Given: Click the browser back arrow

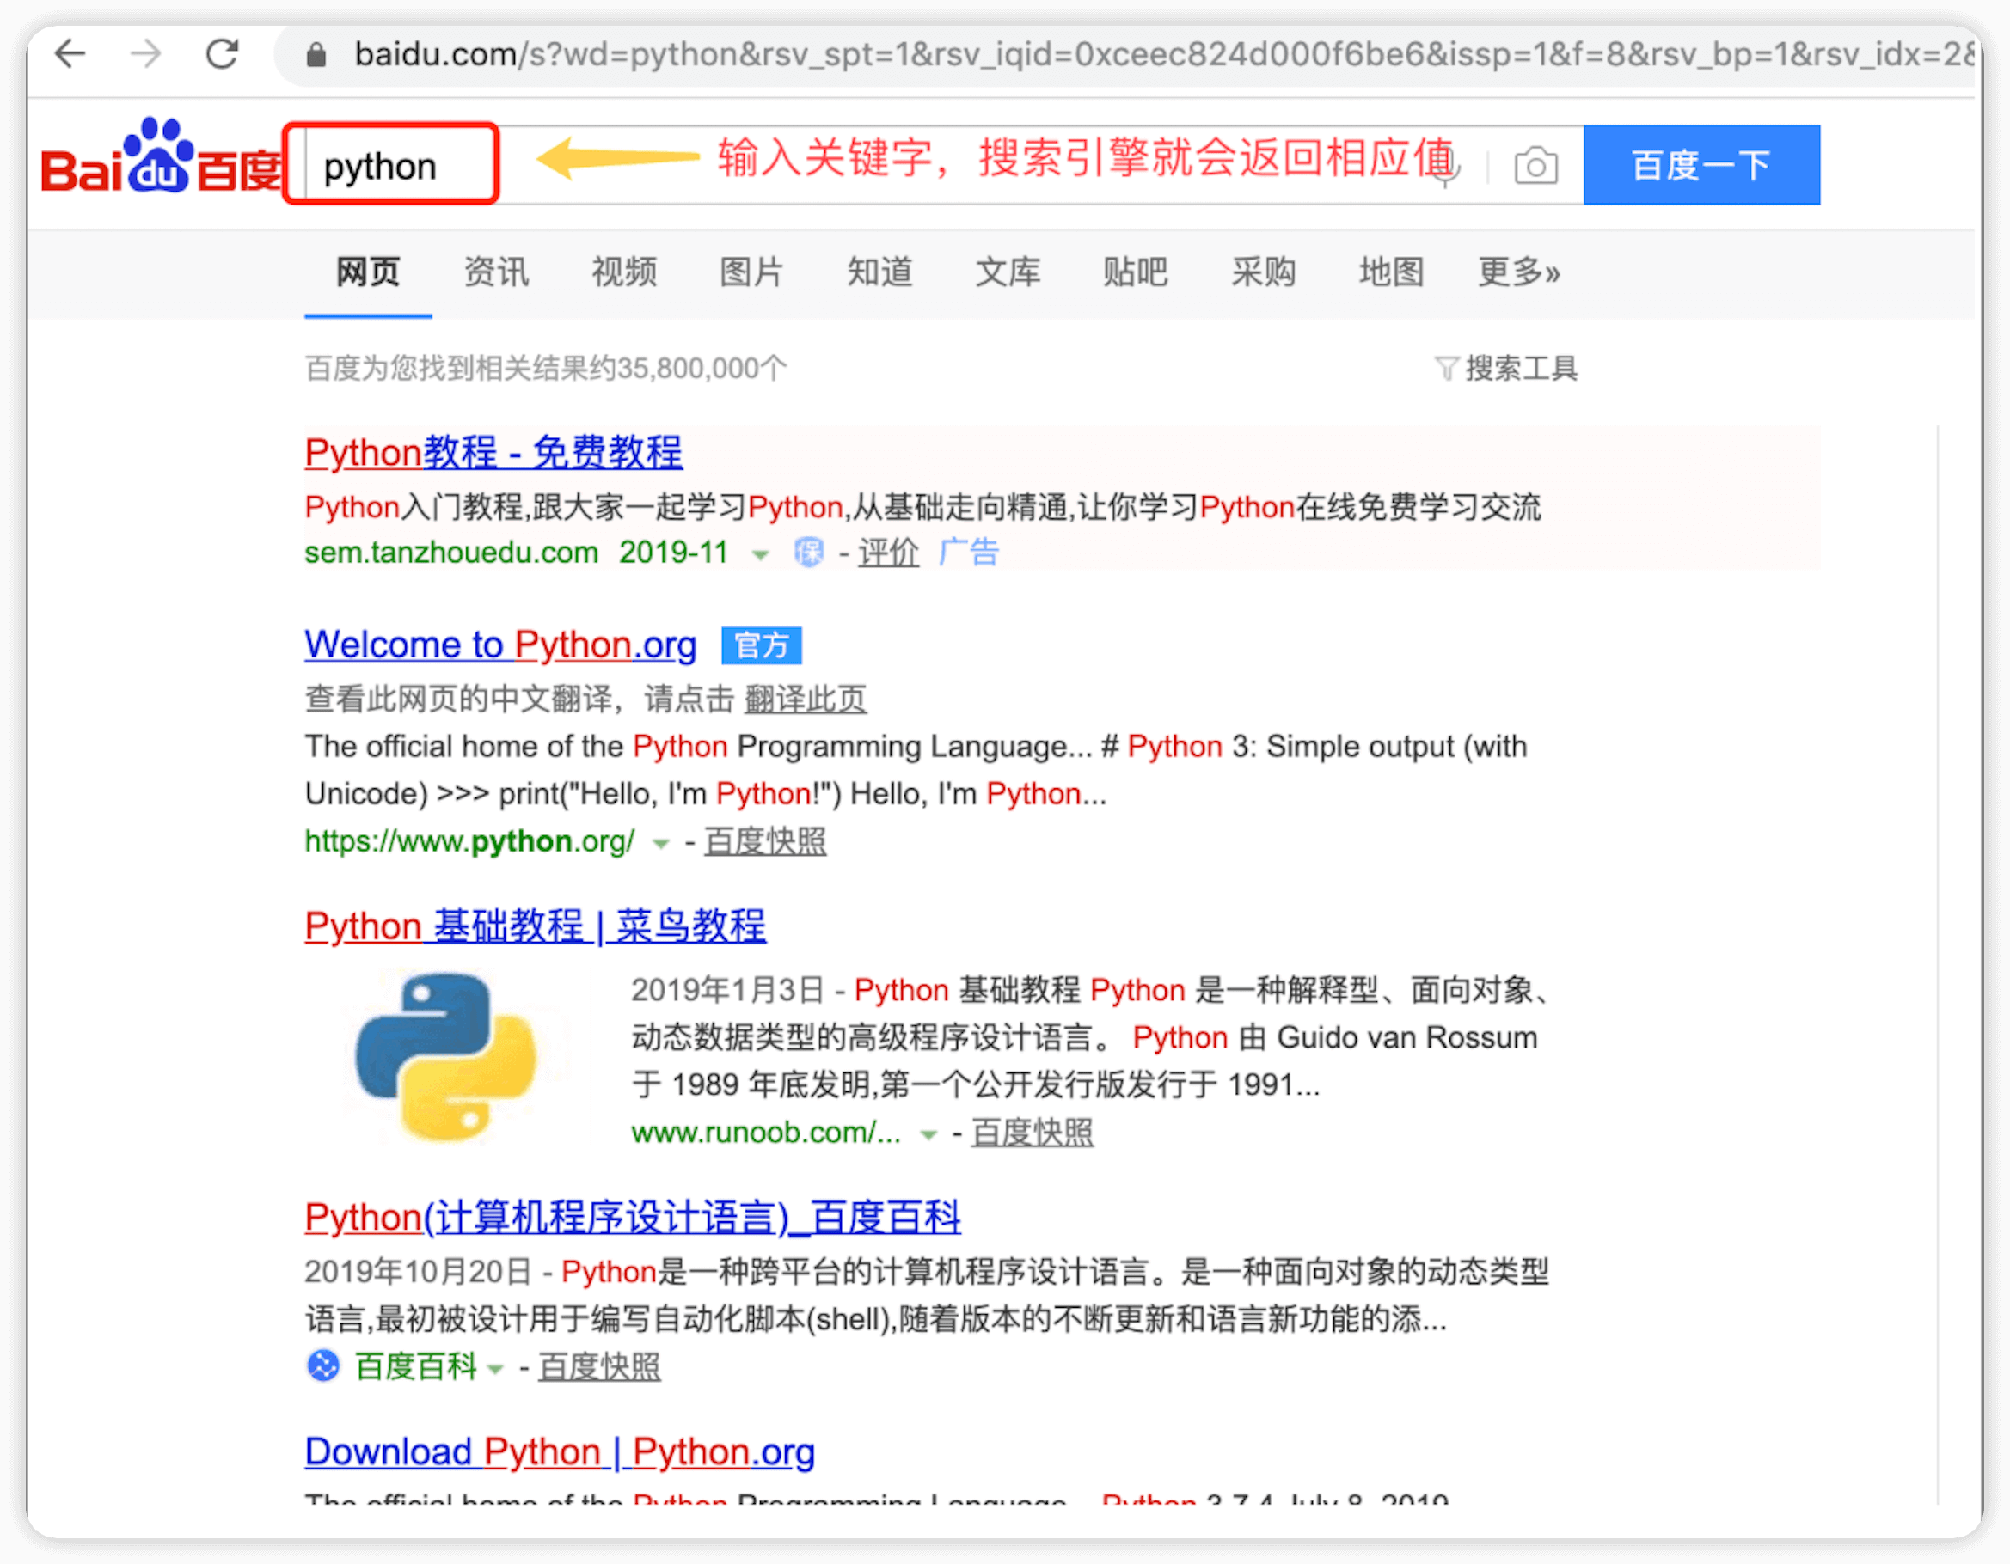Looking at the screenshot, I should (x=70, y=54).
